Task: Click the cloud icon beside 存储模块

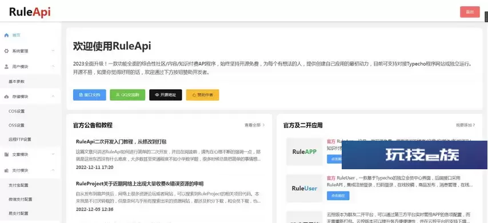Action: pyautogui.click(x=6, y=97)
